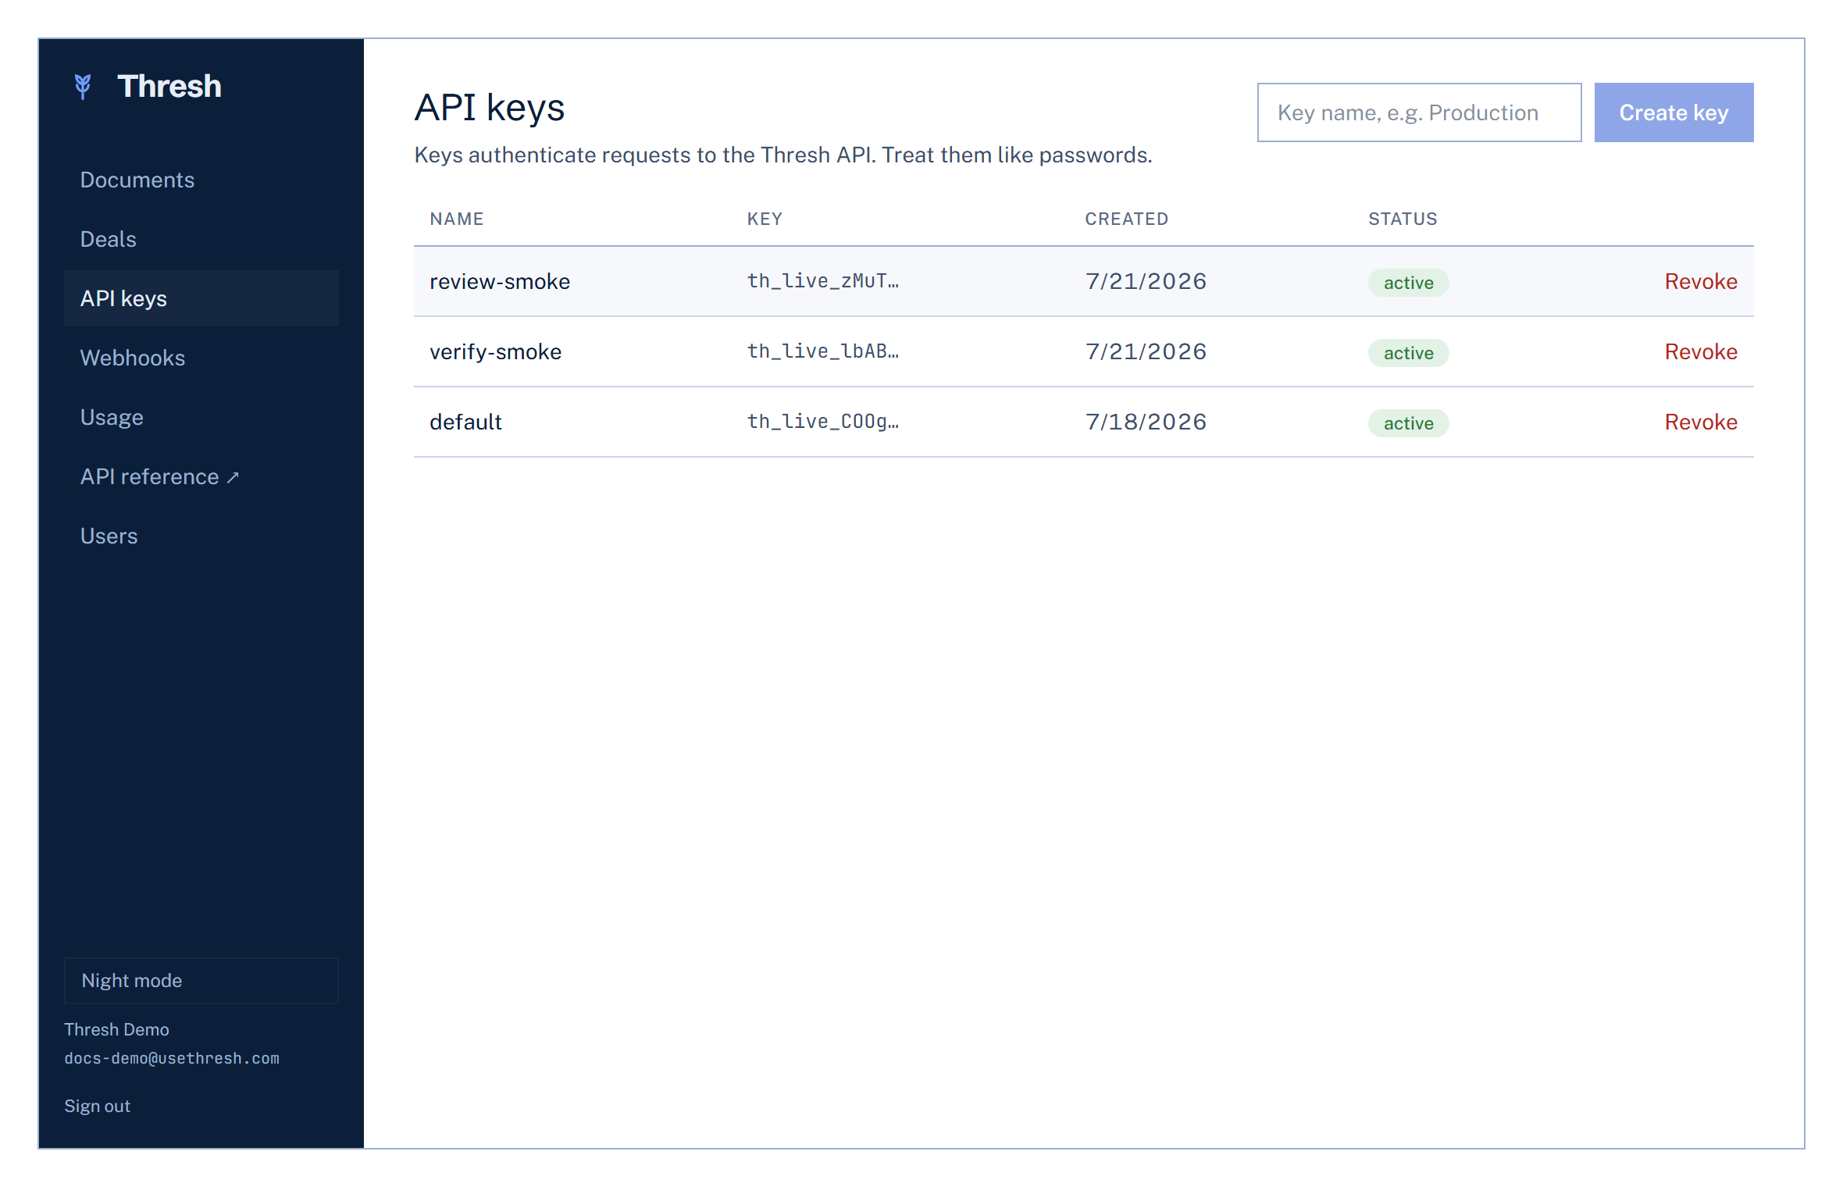
Task: Click key value th_live_zMuT…
Action: pyautogui.click(x=823, y=281)
